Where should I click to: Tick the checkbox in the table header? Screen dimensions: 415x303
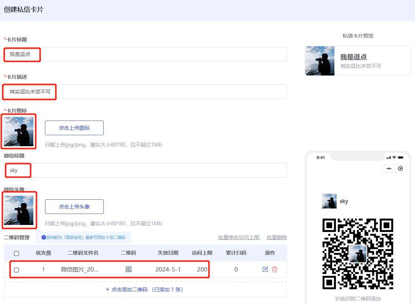pyautogui.click(x=16, y=254)
